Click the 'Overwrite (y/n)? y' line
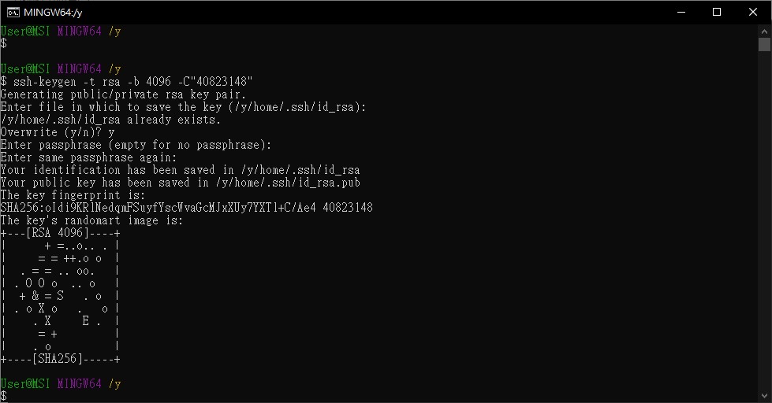This screenshot has width=772, height=403. [x=58, y=132]
